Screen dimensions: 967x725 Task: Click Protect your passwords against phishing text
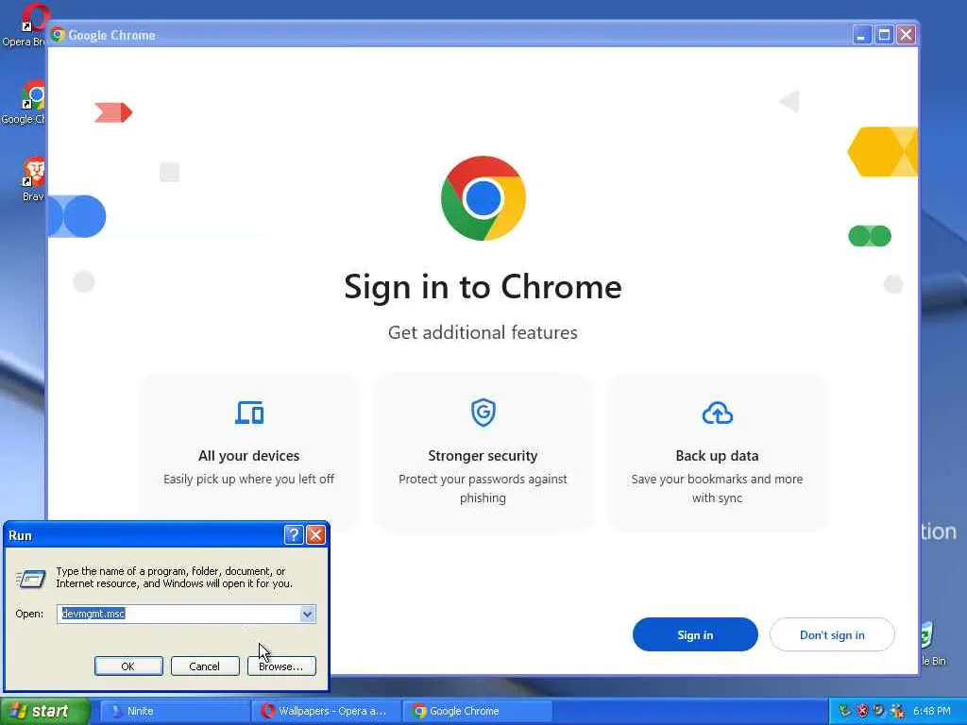483,488
